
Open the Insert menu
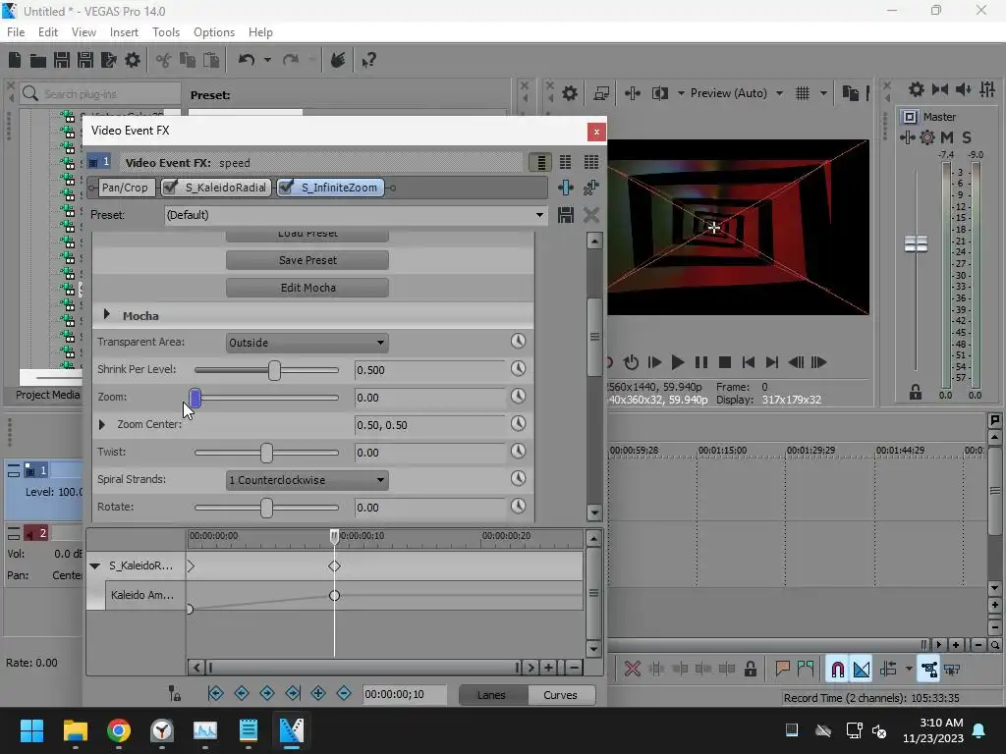124,32
